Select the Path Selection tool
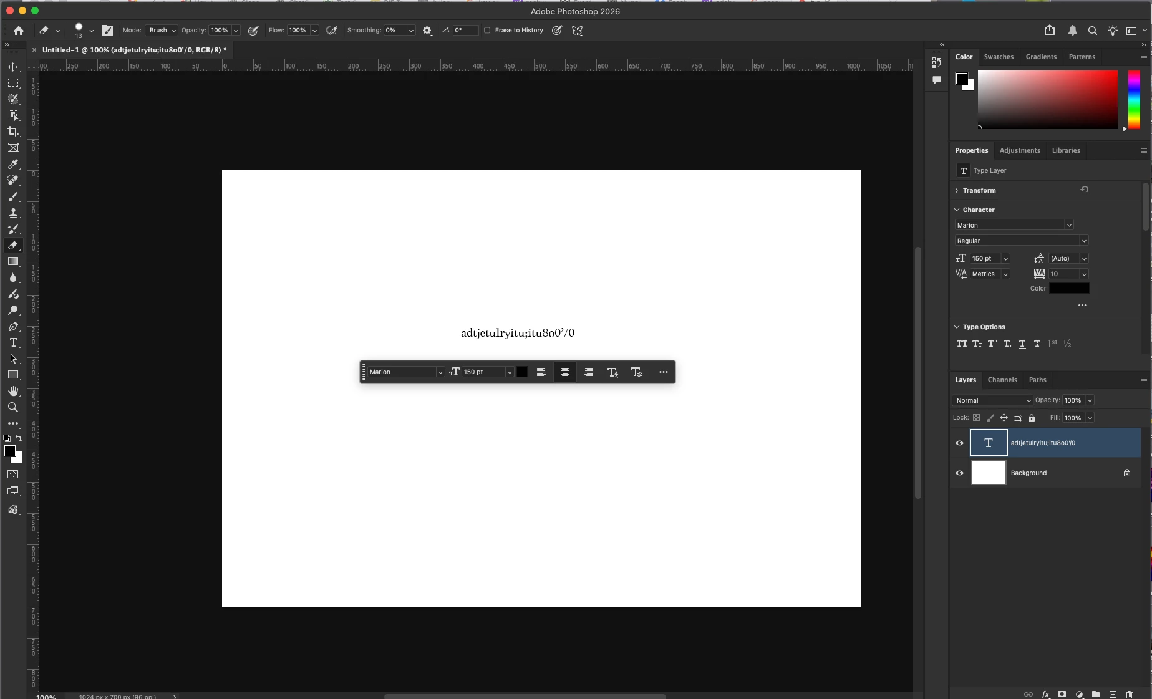This screenshot has width=1152, height=699. (x=12, y=359)
